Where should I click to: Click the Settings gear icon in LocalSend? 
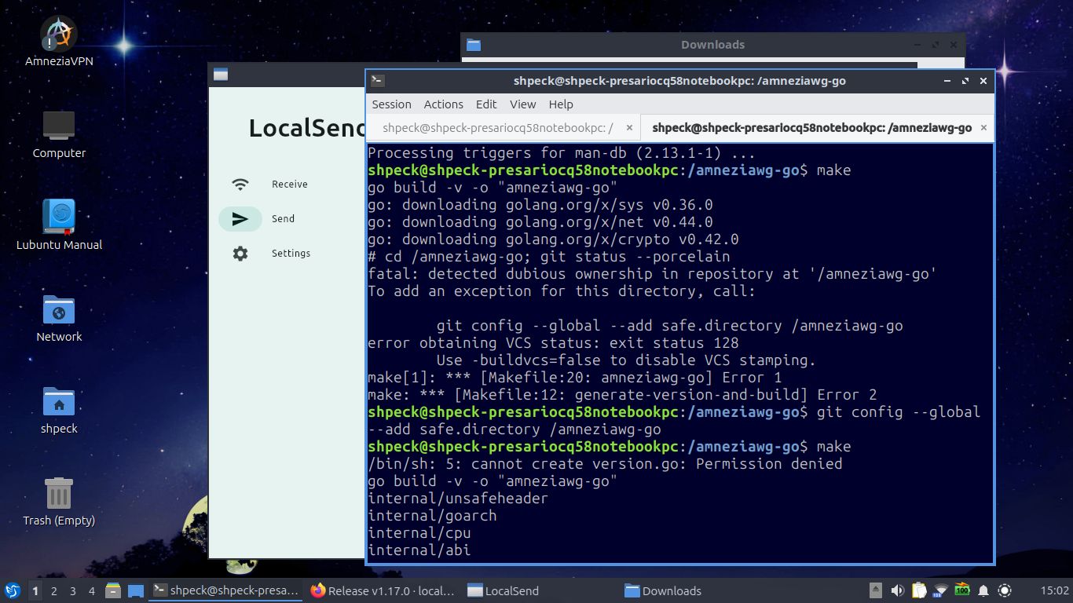[240, 254]
